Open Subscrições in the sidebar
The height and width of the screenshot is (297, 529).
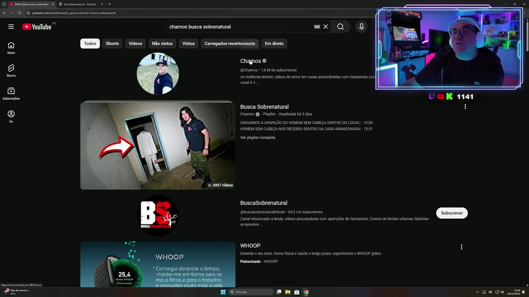(11, 94)
